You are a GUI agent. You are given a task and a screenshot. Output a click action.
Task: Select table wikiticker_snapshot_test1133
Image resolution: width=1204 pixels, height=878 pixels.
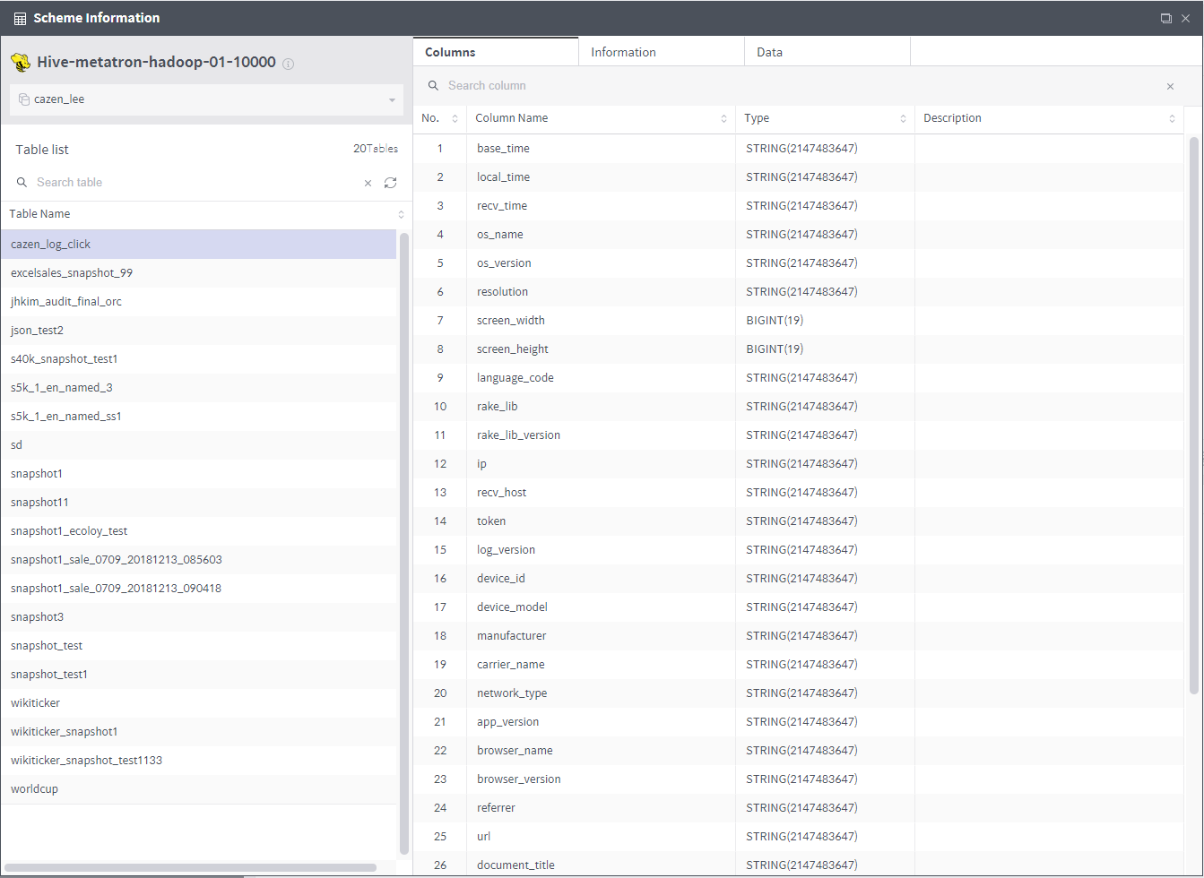click(198, 761)
